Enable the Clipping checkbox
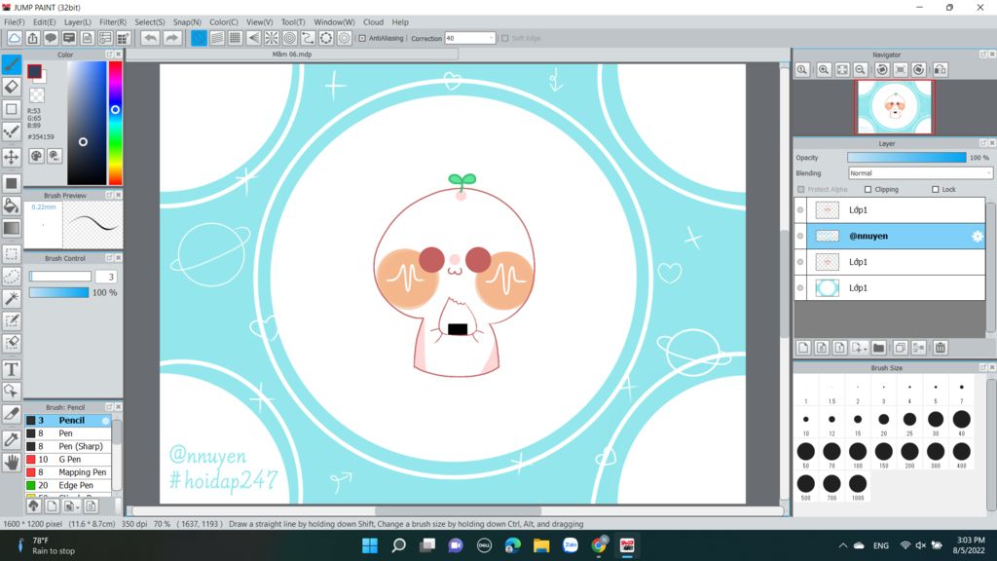Screen dimensions: 997x561 (868, 190)
